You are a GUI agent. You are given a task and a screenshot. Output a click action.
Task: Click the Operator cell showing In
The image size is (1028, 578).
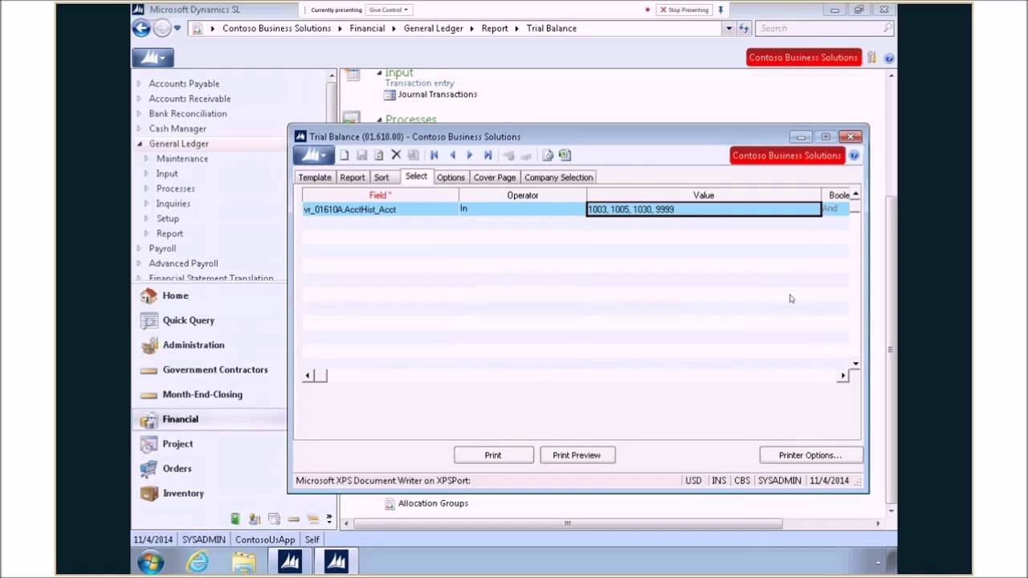tap(522, 209)
